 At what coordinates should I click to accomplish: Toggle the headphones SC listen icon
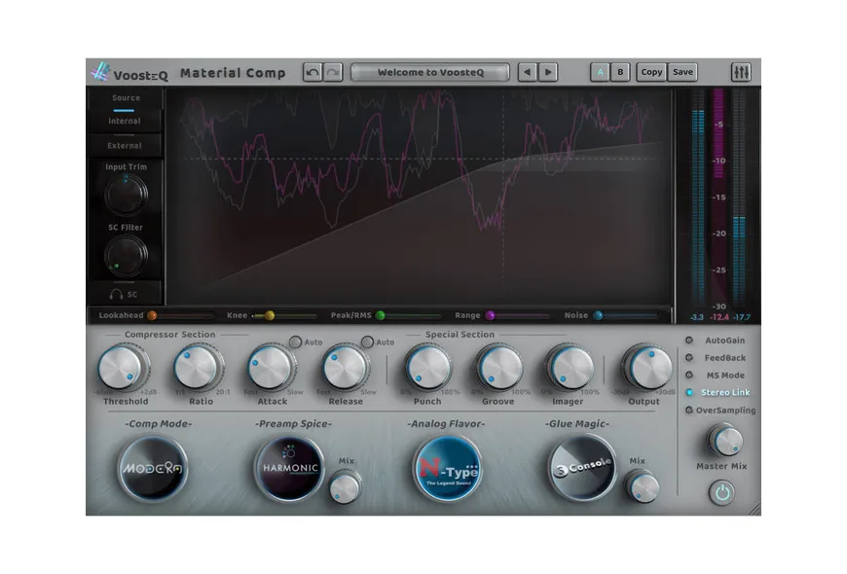coord(116,294)
